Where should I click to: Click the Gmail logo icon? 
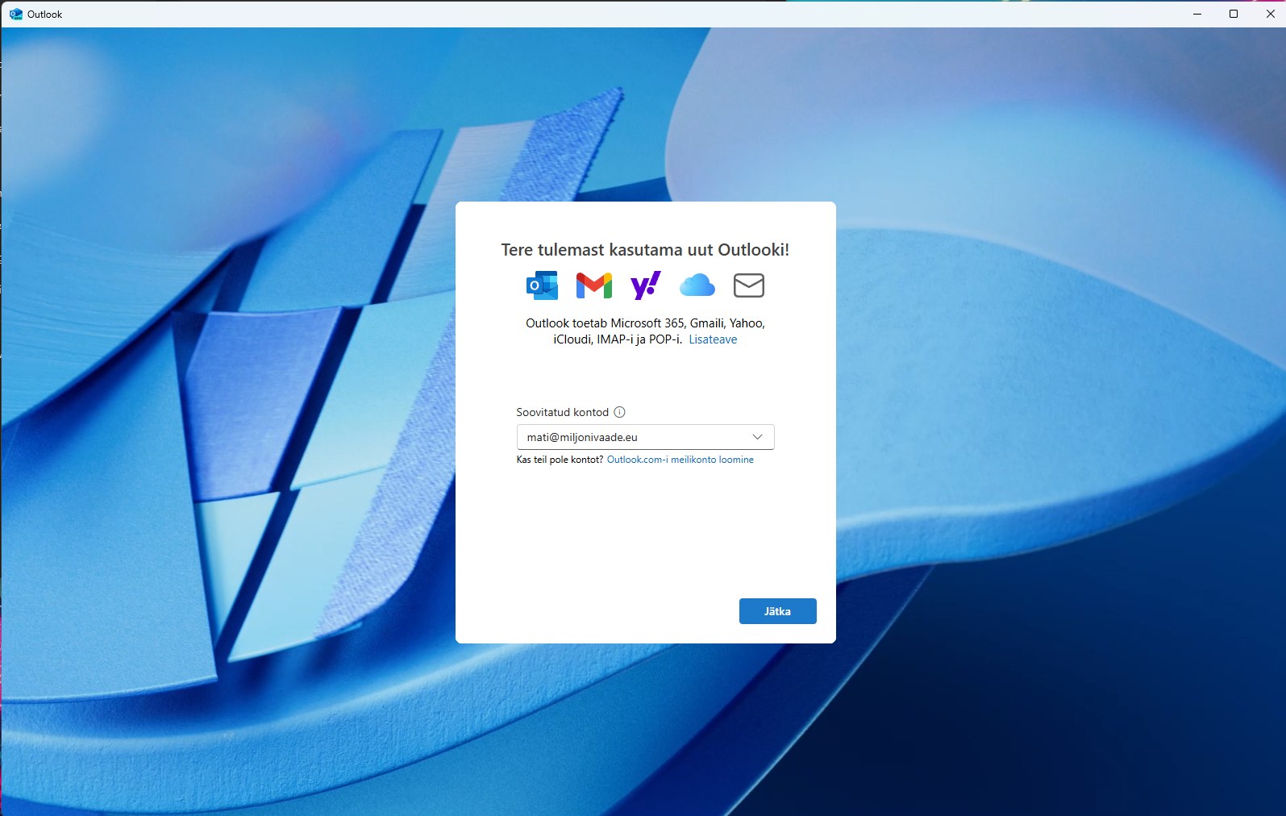click(x=594, y=285)
